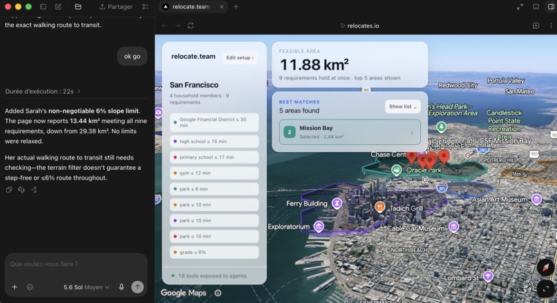Start a new chat with the compose icon

click(x=58, y=7)
